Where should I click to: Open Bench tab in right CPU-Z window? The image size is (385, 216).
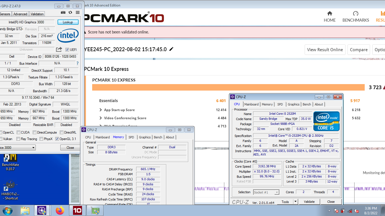coord(307,104)
